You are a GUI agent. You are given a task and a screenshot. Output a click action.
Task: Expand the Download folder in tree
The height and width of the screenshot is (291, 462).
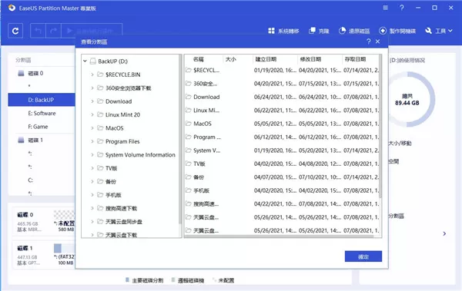pyautogui.click(x=92, y=101)
